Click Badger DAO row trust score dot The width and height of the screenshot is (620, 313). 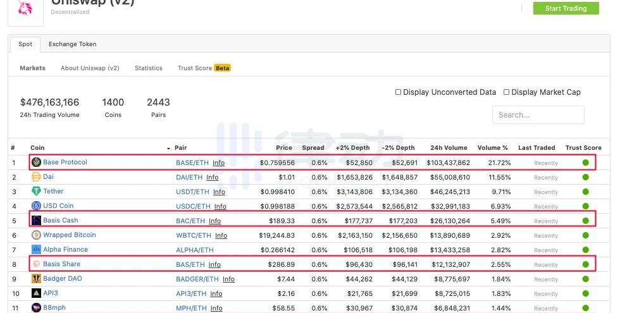pos(586,279)
